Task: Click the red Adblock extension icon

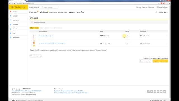Action: [161, 3]
